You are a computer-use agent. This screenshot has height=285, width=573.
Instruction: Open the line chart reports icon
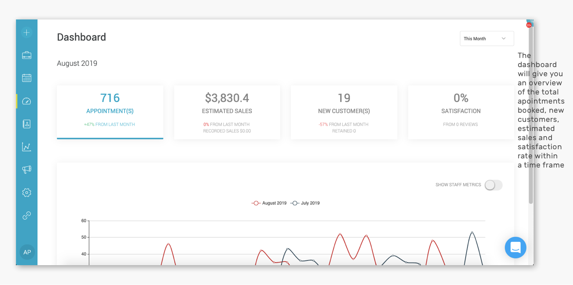point(27,147)
